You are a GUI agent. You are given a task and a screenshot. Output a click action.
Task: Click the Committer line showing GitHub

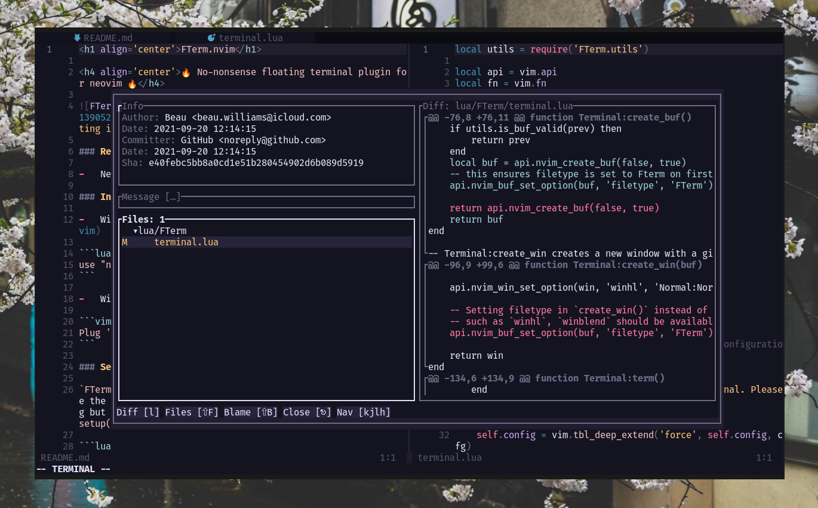point(224,140)
